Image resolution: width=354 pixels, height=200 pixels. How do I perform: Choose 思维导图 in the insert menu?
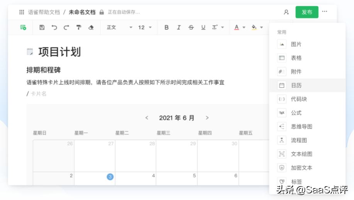[301, 127]
